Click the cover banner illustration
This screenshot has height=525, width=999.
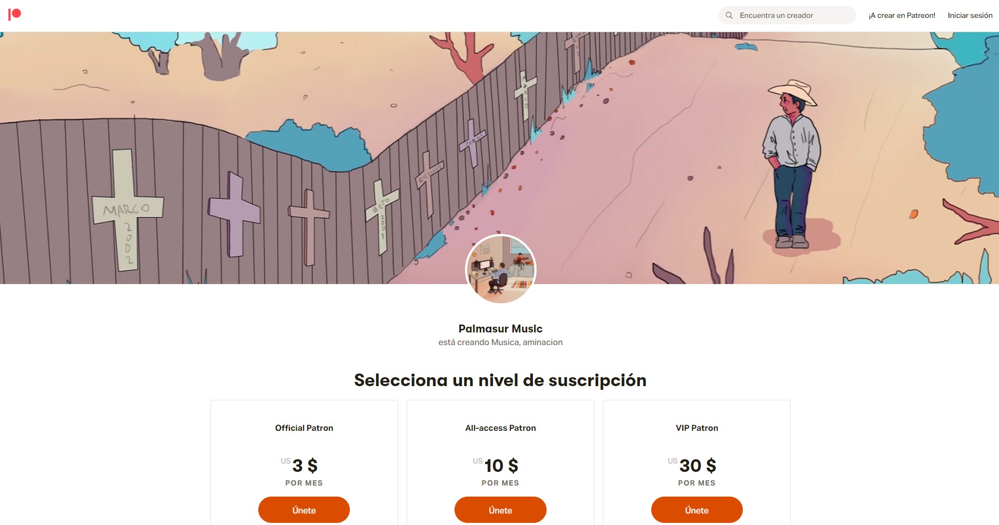click(x=499, y=158)
